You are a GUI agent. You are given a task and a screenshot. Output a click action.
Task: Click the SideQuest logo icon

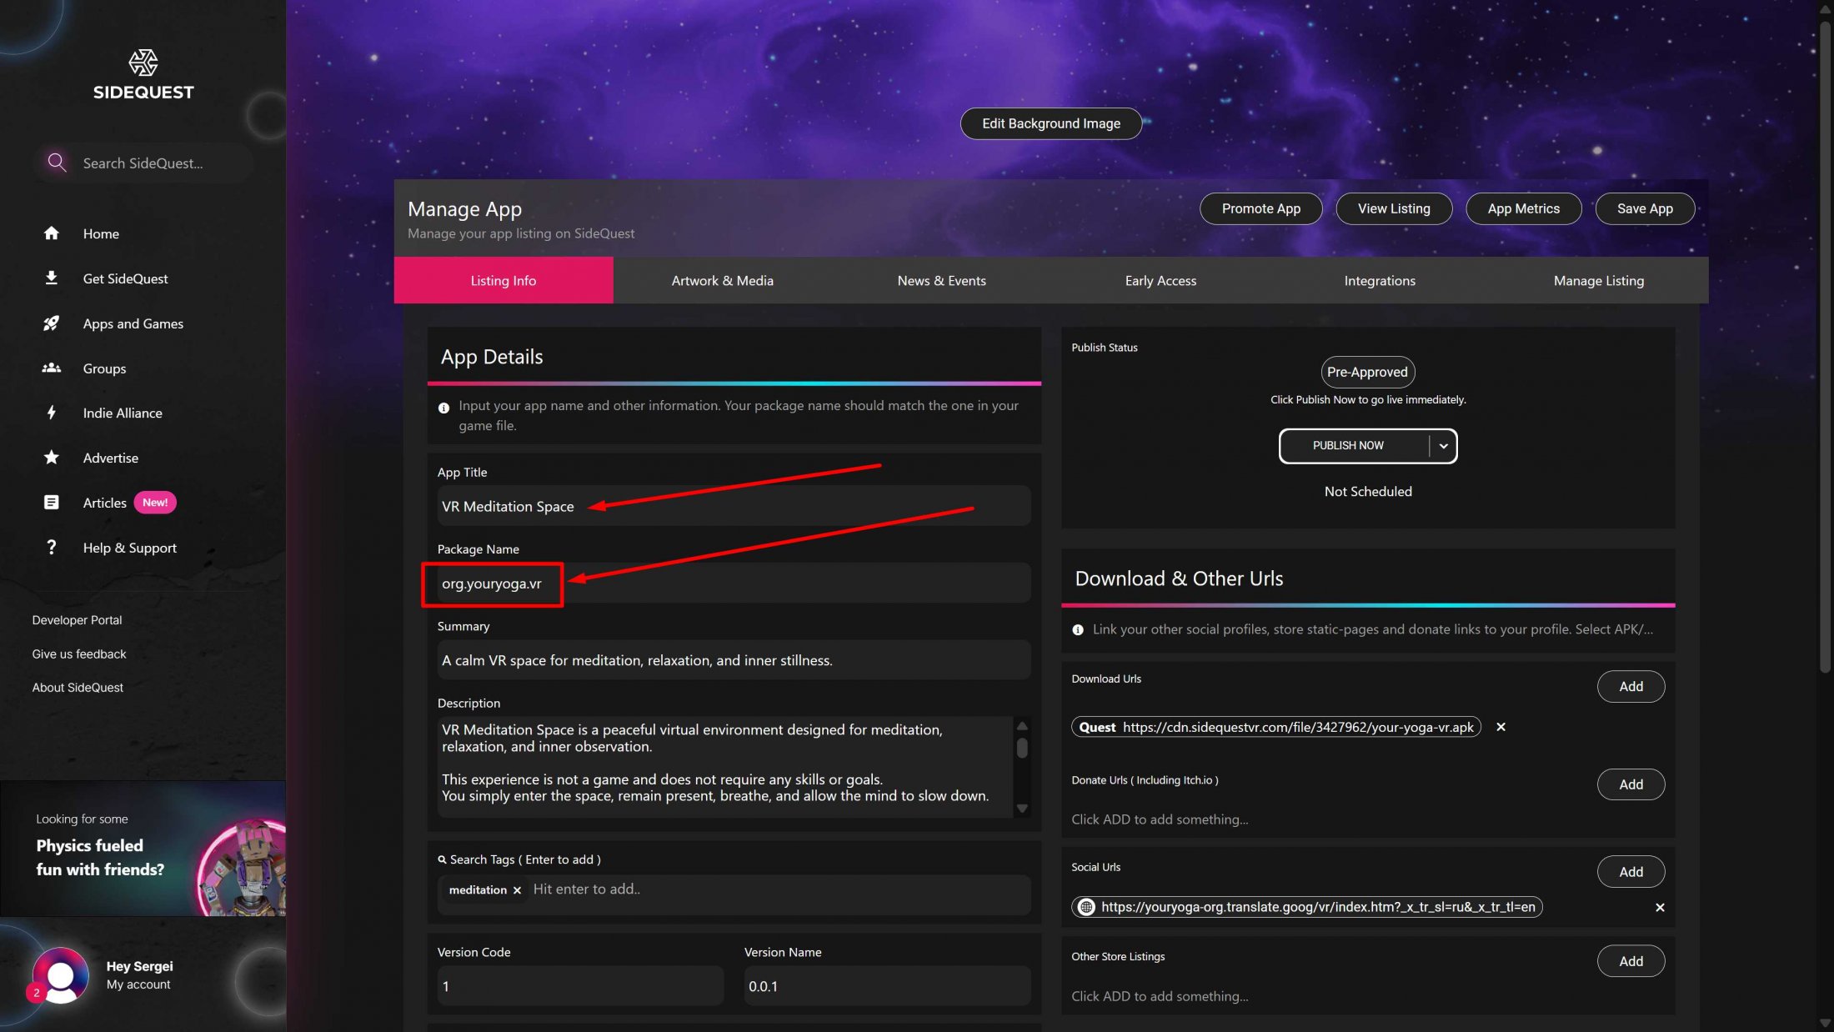point(143,63)
